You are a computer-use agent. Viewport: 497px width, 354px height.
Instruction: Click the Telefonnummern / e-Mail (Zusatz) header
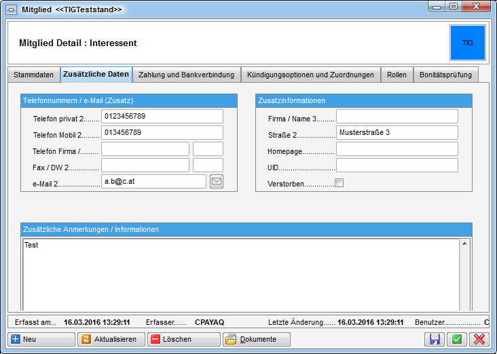point(129,100)
